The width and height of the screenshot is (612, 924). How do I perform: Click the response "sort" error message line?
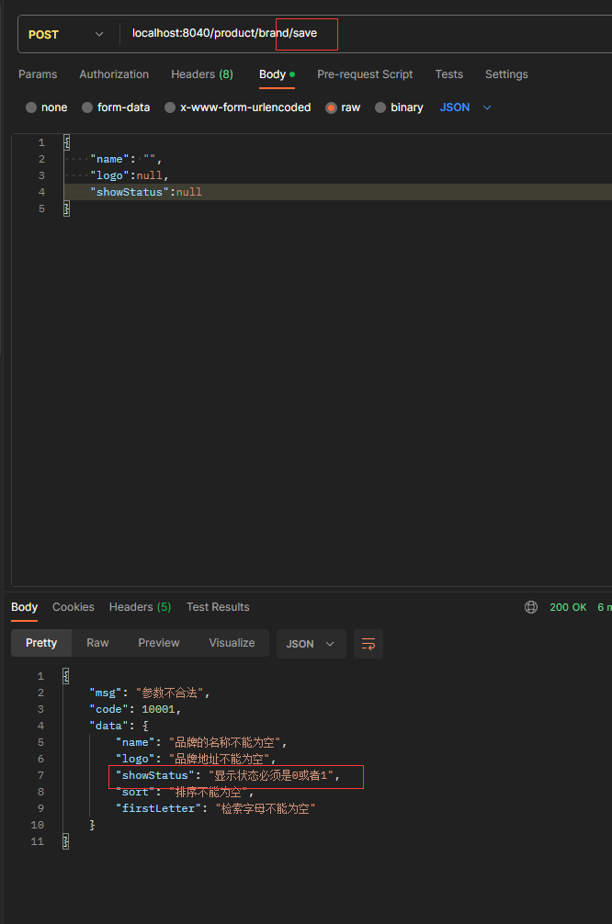(185, 792)
